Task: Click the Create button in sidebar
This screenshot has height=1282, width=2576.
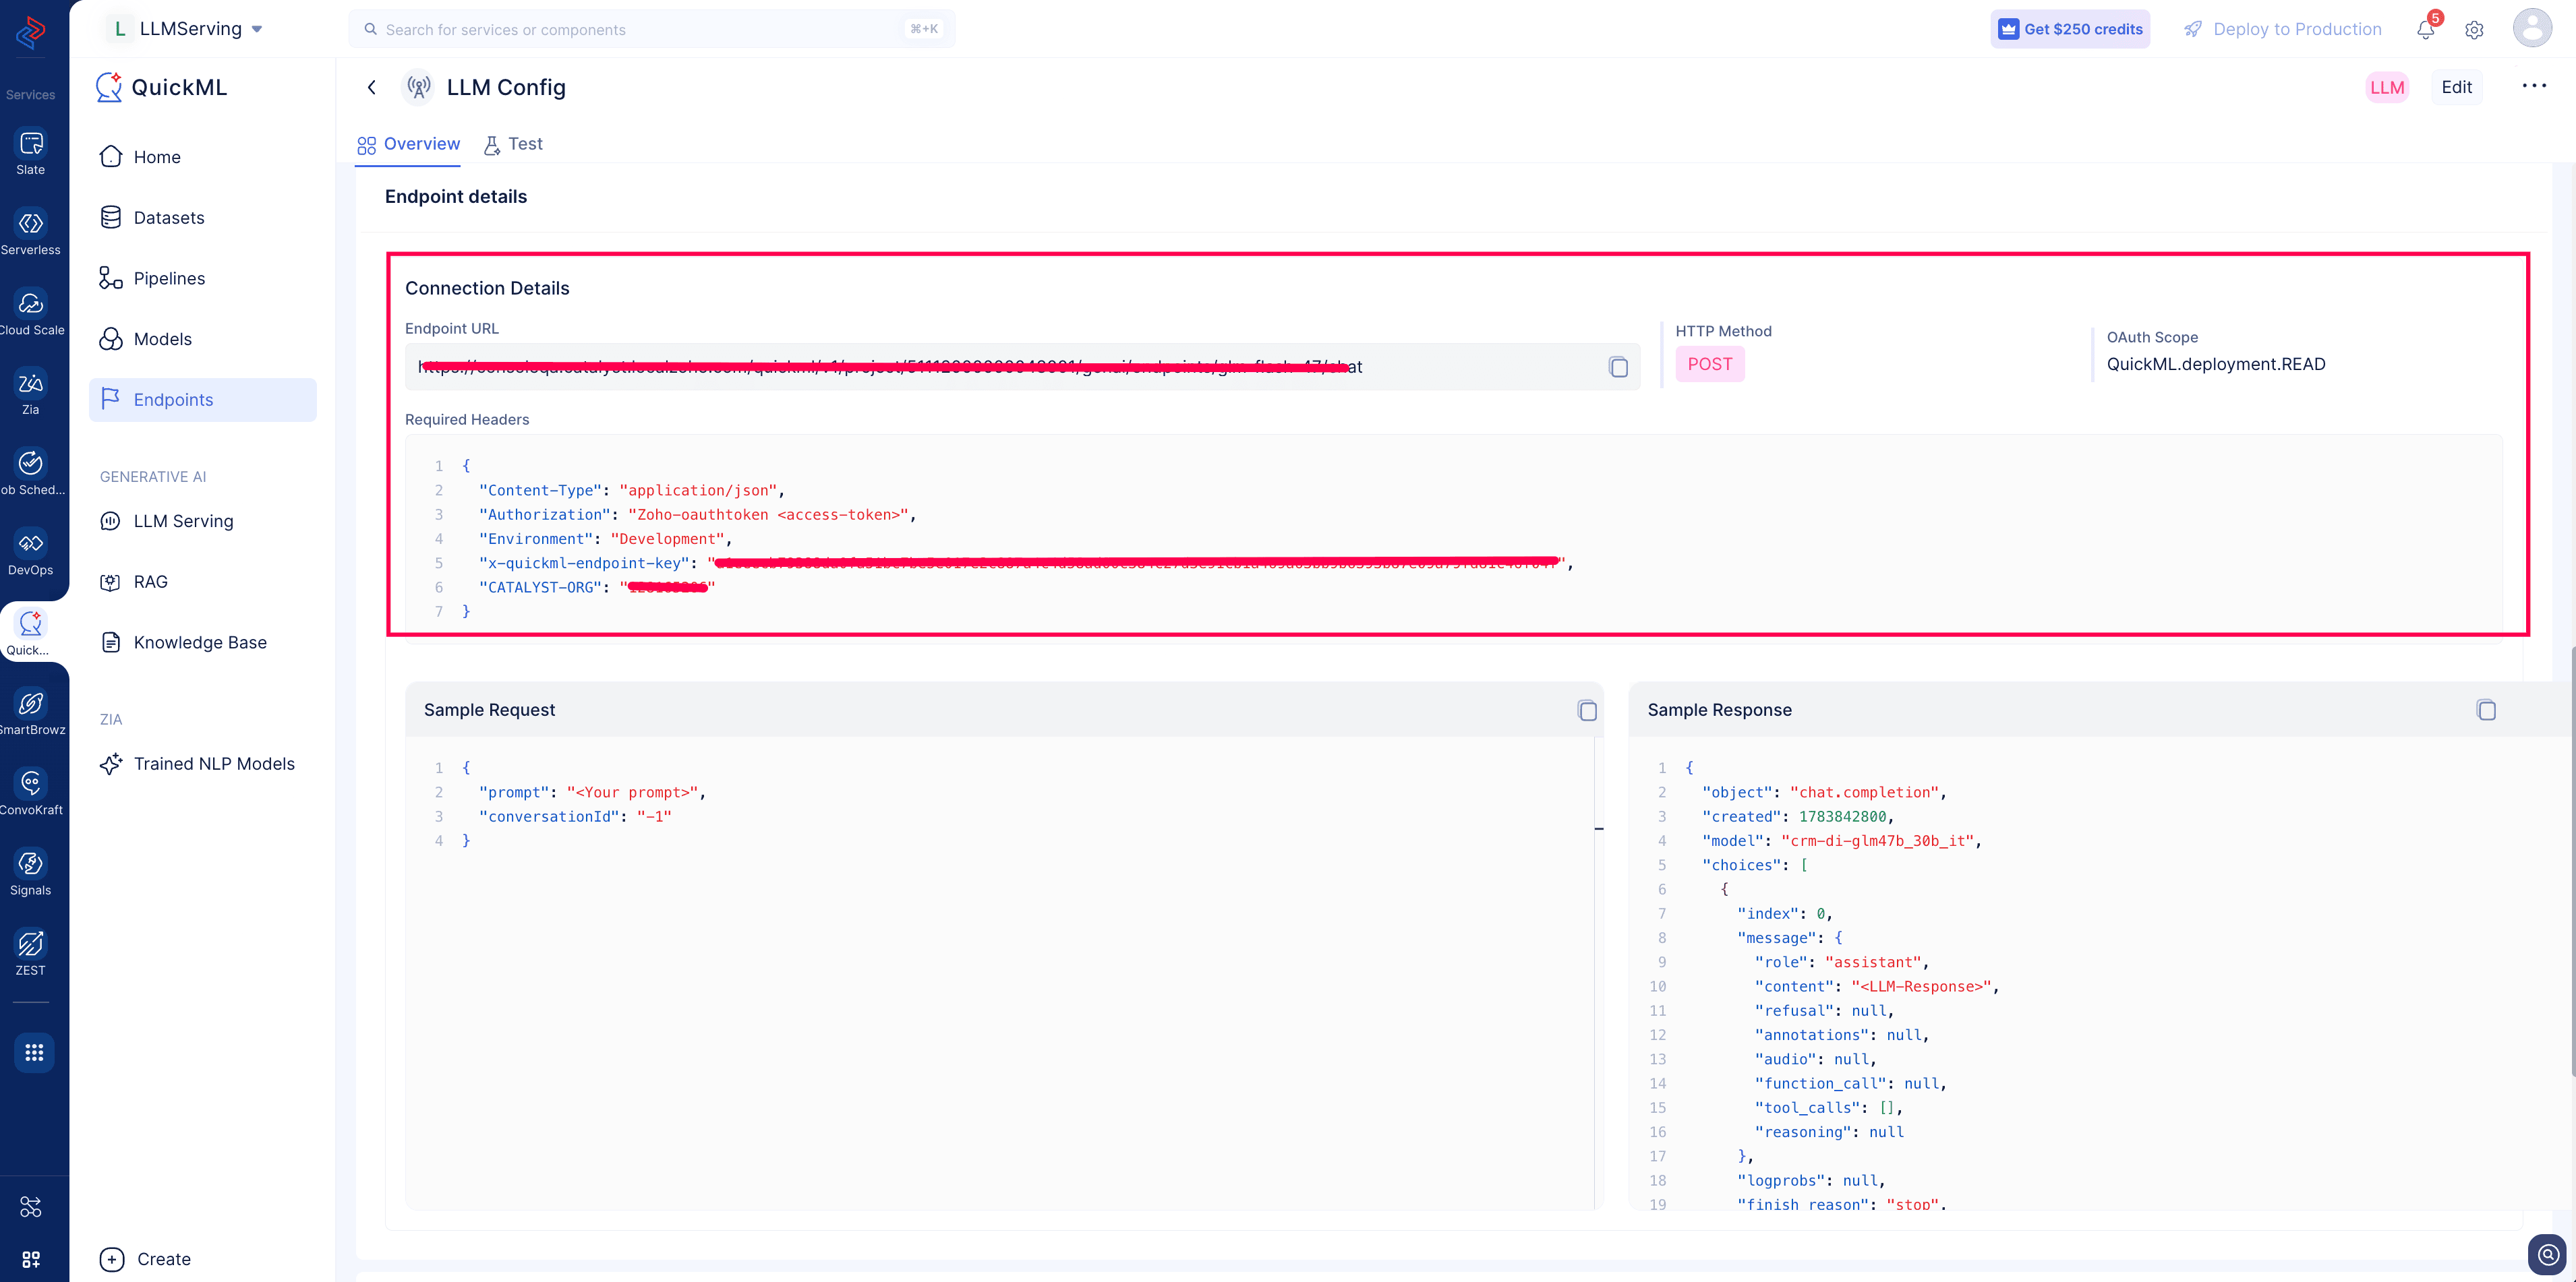Action: tap(146, 1259)
